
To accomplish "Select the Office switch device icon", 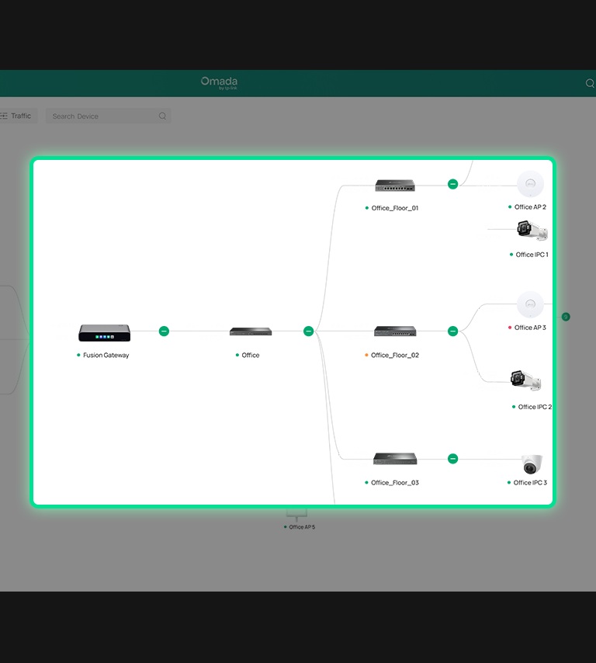I will click(251, 331).
